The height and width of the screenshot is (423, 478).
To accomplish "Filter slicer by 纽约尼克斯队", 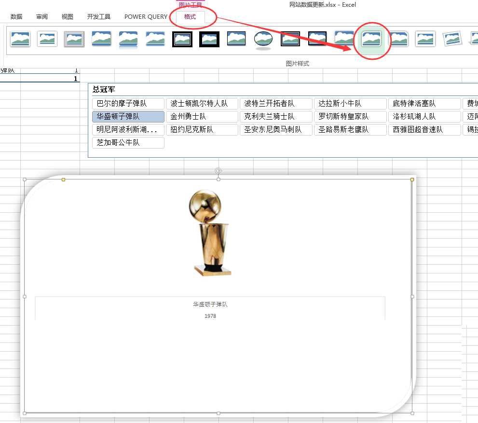I will point(202,130).
